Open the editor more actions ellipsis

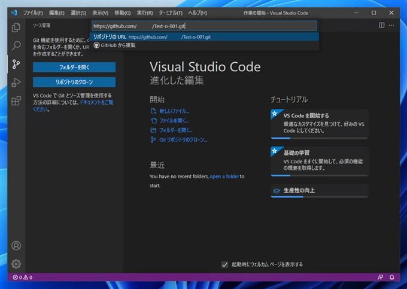391,25
